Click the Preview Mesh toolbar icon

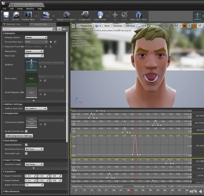(28, 16)
